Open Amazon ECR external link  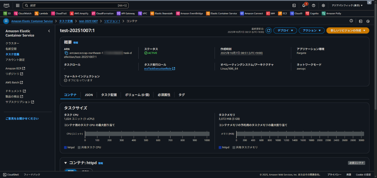(x=15, y=68)
